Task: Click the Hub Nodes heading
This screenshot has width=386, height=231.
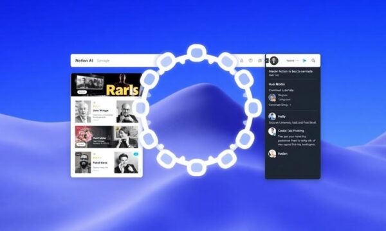Action: 277,84
